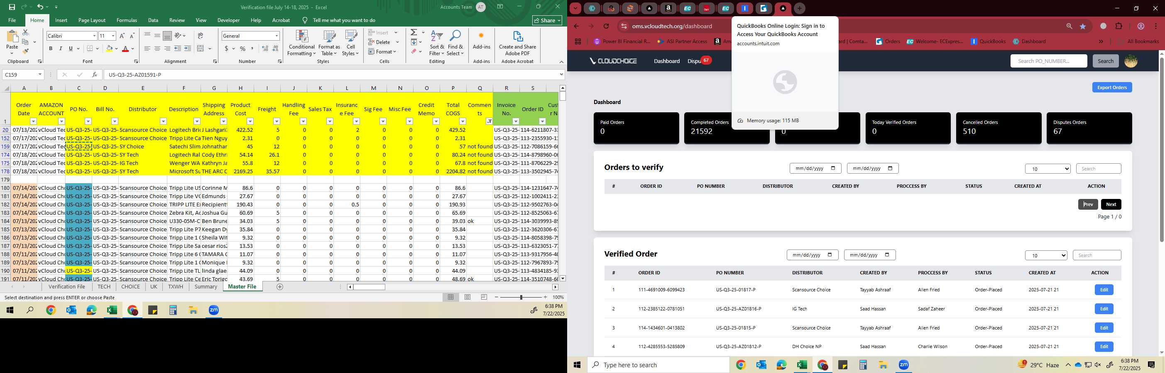Screen dimensions: 1165x373
Task: Click the Export Orders button
Action: (1111, 87)
